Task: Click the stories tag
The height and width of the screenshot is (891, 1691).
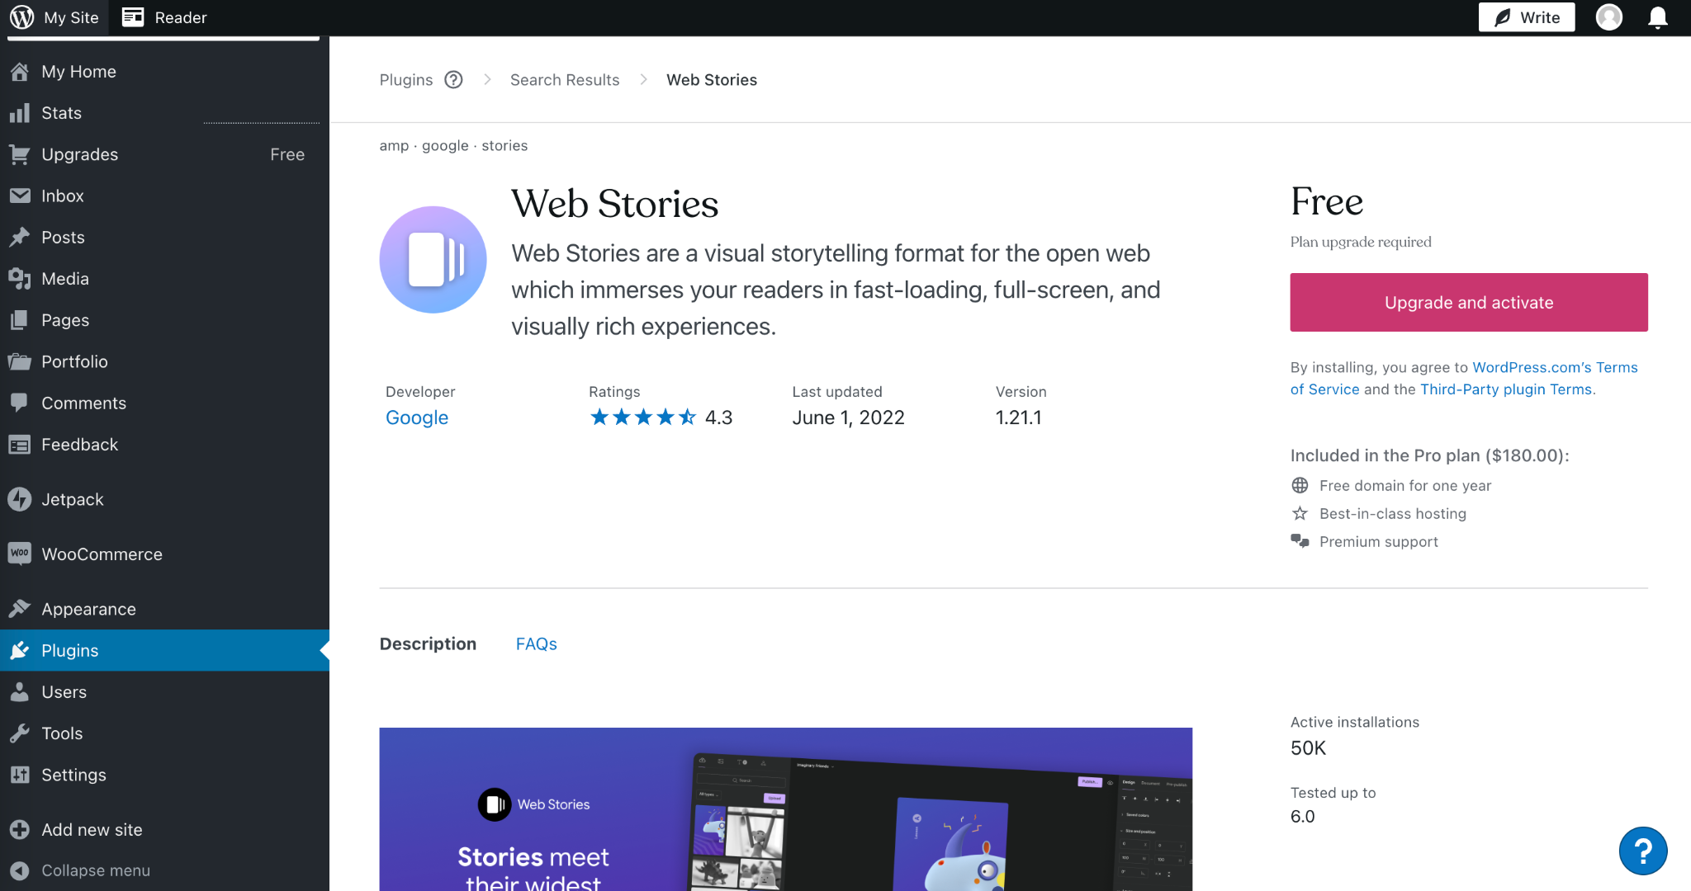Action: click(504, 146)
